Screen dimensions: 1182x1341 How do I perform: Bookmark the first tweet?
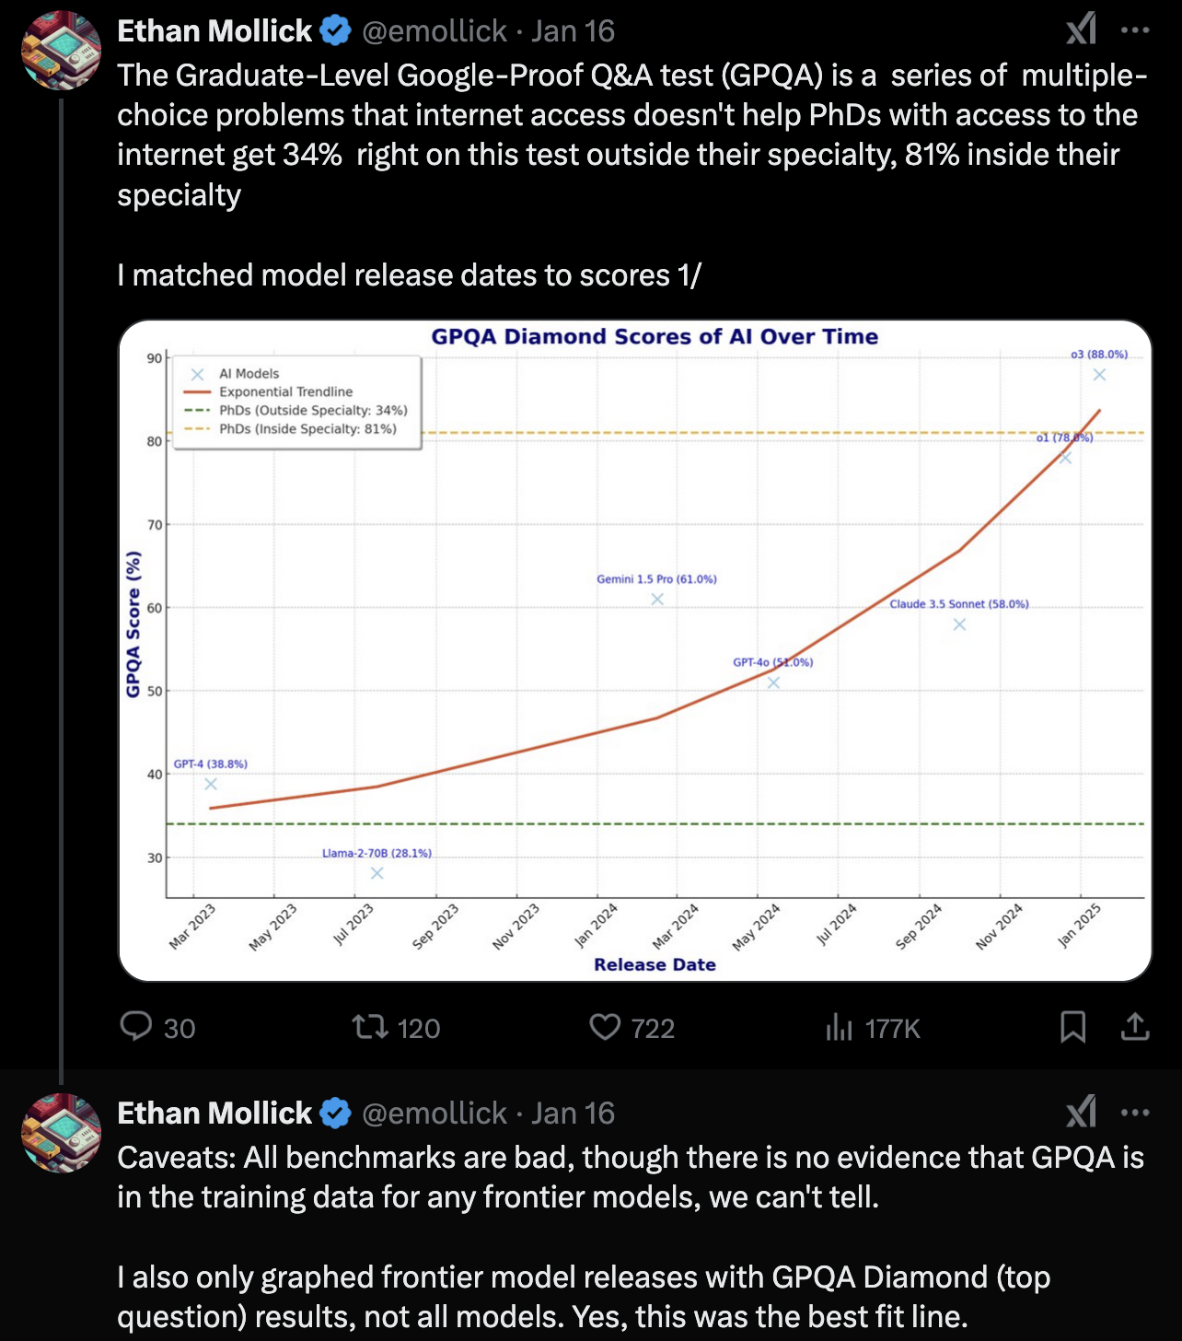point(1072,1026)
